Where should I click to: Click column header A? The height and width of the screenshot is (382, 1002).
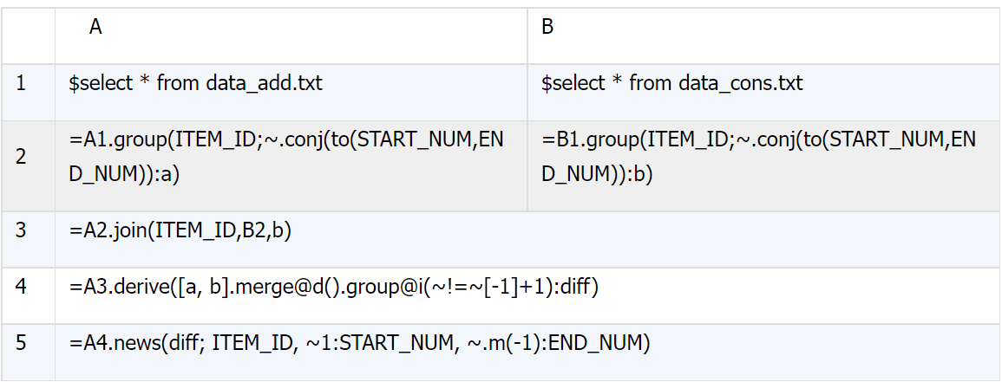(291, 36)
